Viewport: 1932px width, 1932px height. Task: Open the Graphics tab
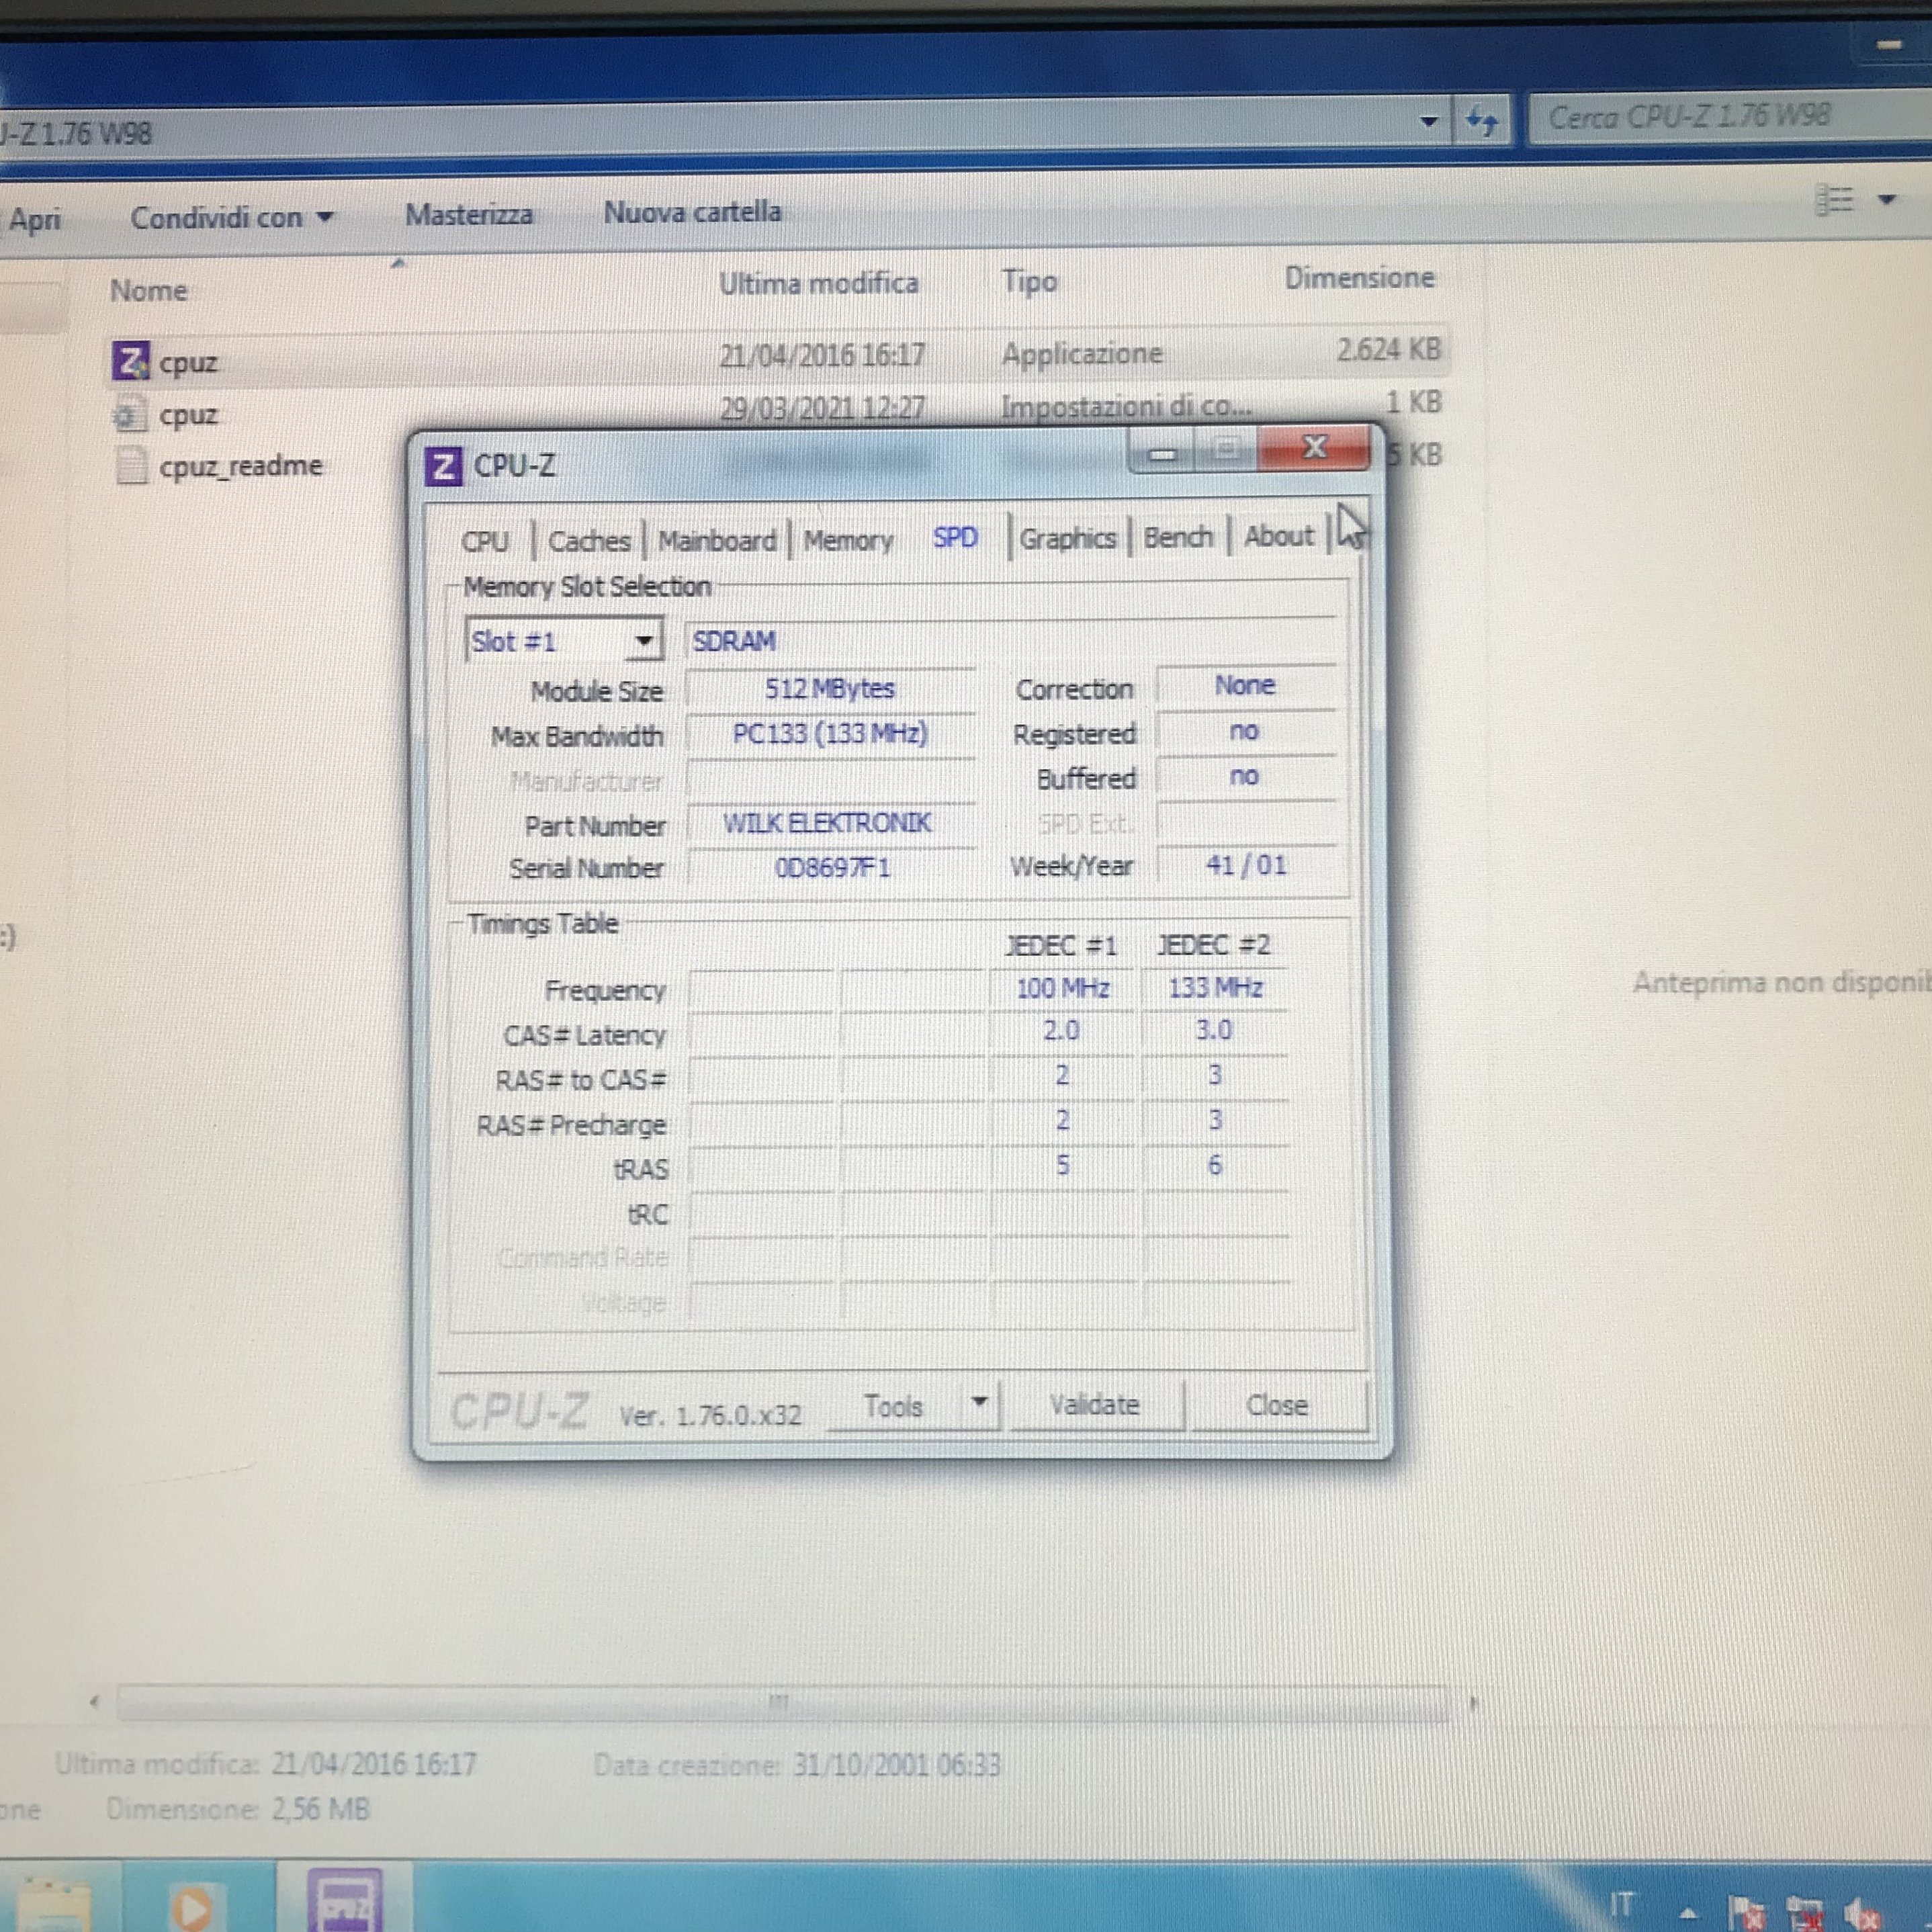tap(1067, 539)
